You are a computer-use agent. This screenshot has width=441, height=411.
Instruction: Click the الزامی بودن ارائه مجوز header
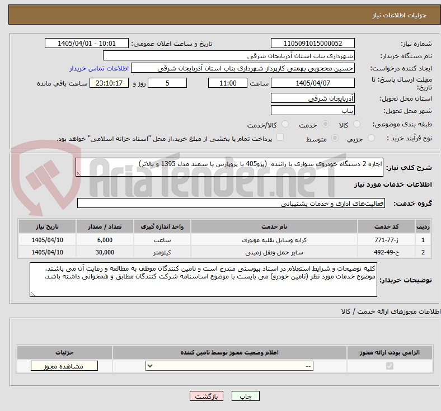(390, 352)
